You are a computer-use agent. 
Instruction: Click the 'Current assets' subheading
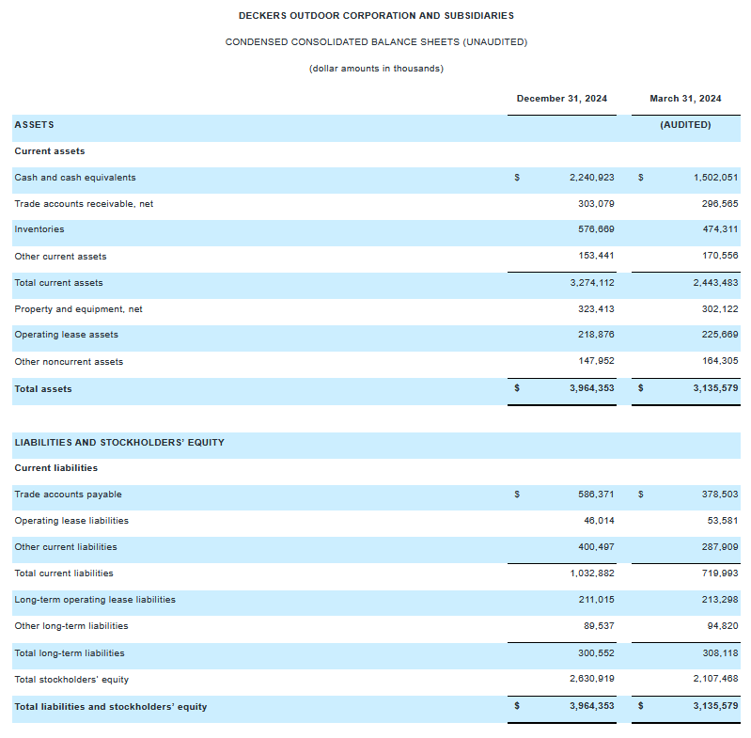pos(49,151)
